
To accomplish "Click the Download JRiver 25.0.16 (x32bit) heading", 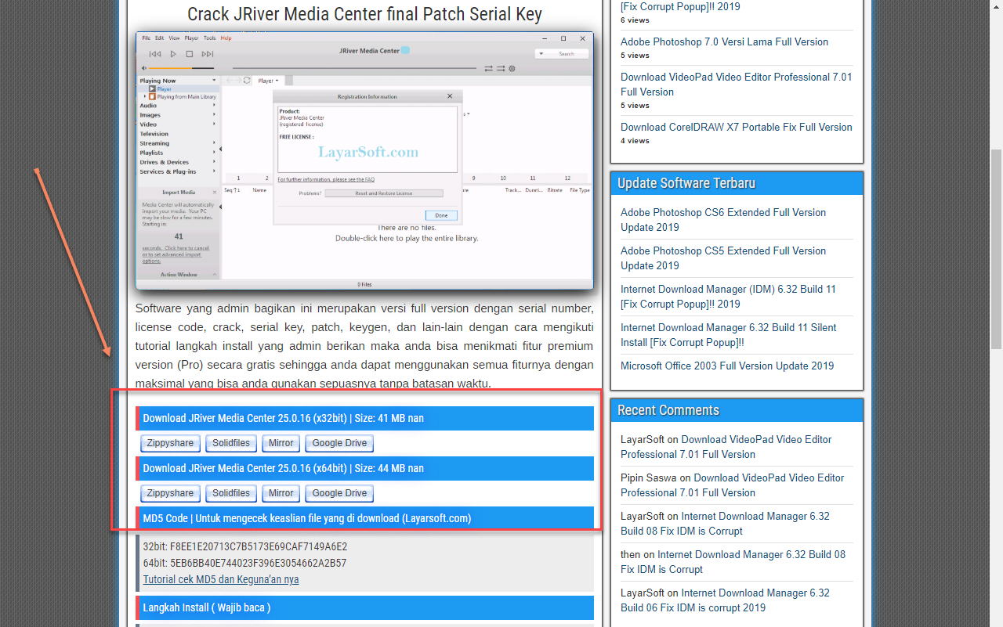I will 364,418.
